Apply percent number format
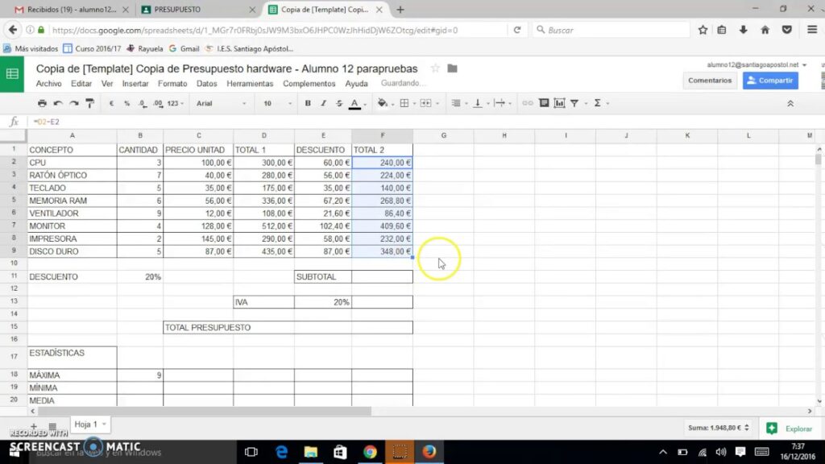Viewport: 825px width, 464px height. (126, 104)
